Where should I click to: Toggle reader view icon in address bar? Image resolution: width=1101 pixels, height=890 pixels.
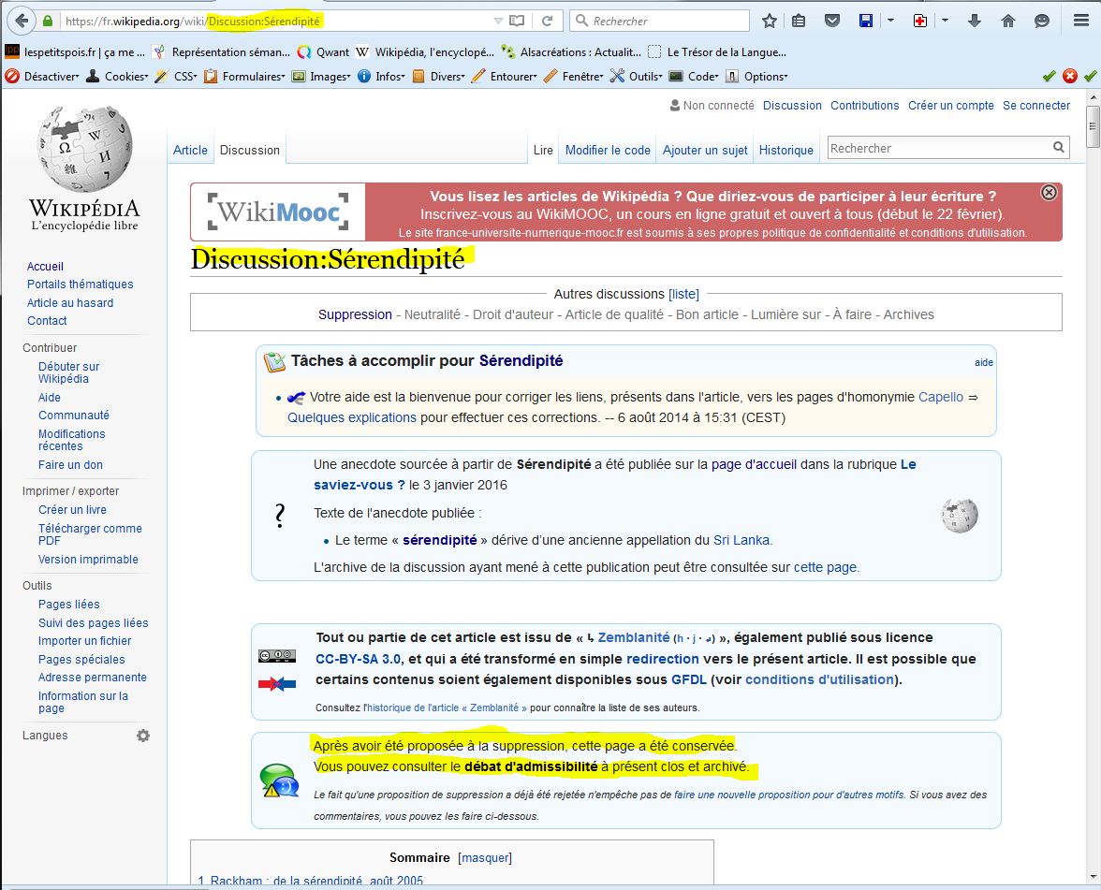517,21
